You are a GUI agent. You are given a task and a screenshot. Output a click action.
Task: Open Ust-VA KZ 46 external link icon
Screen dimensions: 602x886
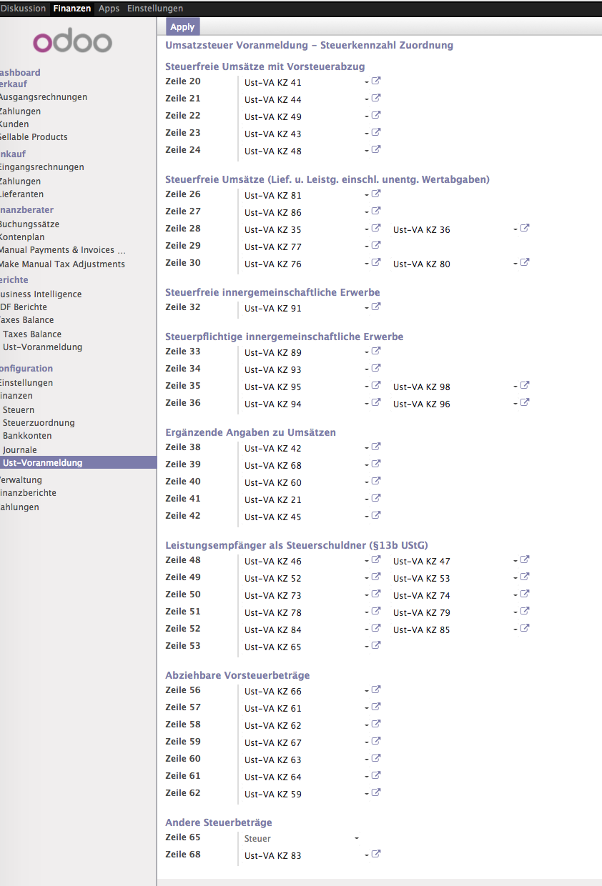[x=375, y=559]
